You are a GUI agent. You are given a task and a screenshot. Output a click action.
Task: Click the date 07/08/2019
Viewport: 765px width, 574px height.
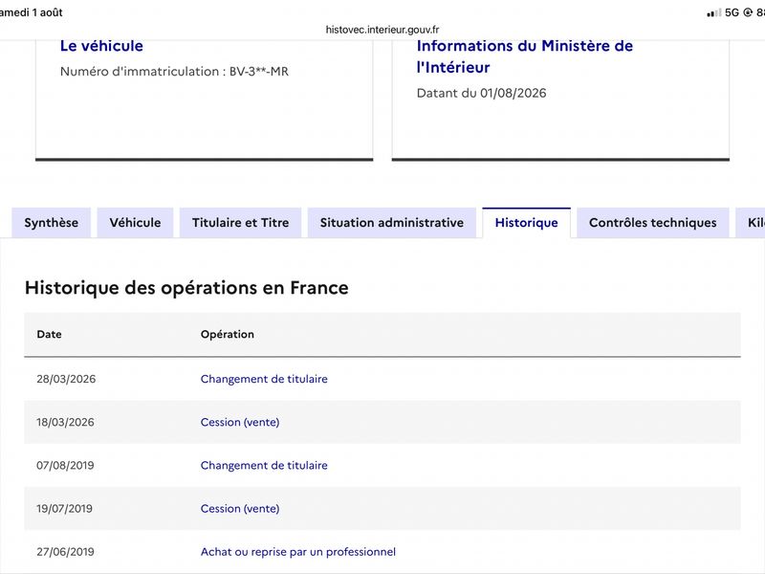point(65,465)
